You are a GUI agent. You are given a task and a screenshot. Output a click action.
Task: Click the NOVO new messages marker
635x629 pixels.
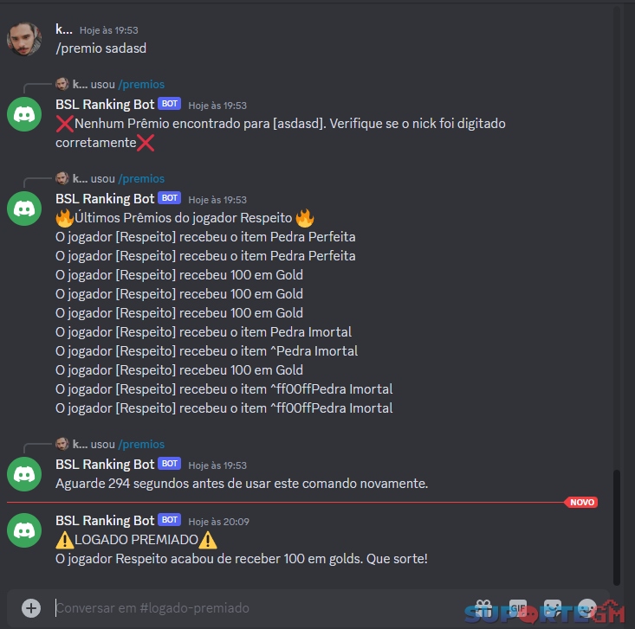(x=581, y=502)
